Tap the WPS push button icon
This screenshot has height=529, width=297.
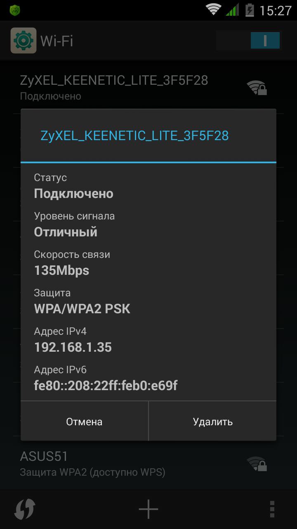coord(25,510)
